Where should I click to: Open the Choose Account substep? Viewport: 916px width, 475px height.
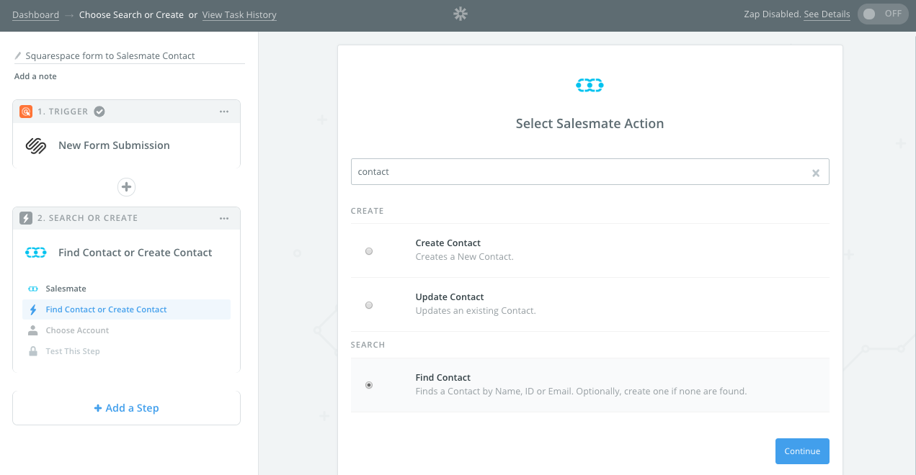pyautogui.click(x=126, y=330)
